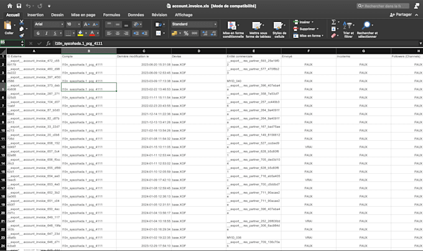The height and width of the screenshot is (251, 423).
Task: Toggle bold formatting G button
Action: click(38, 33)
